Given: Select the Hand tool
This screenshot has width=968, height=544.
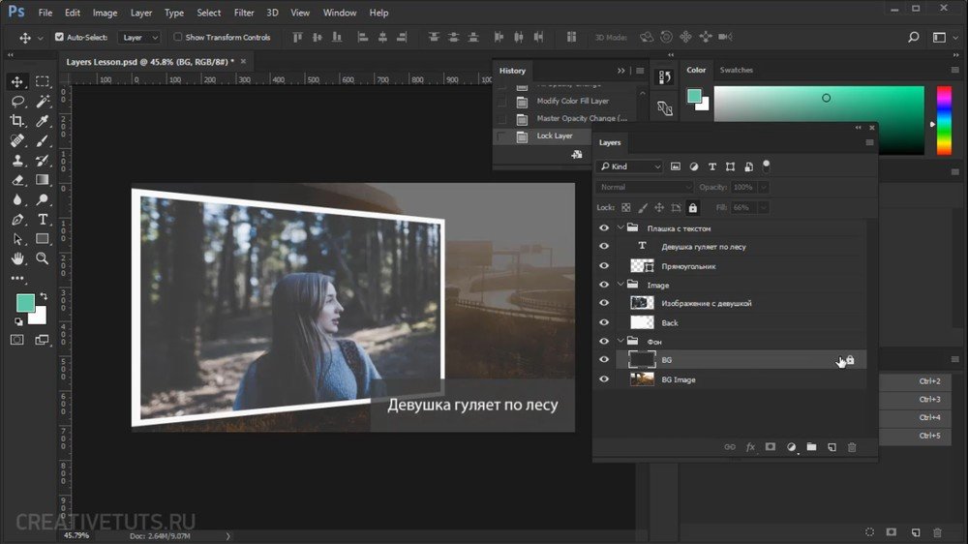Looking at the screenshot, I should (x=17, y=258).
